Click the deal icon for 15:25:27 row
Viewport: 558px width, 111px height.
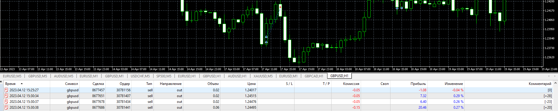coord(6,90)
